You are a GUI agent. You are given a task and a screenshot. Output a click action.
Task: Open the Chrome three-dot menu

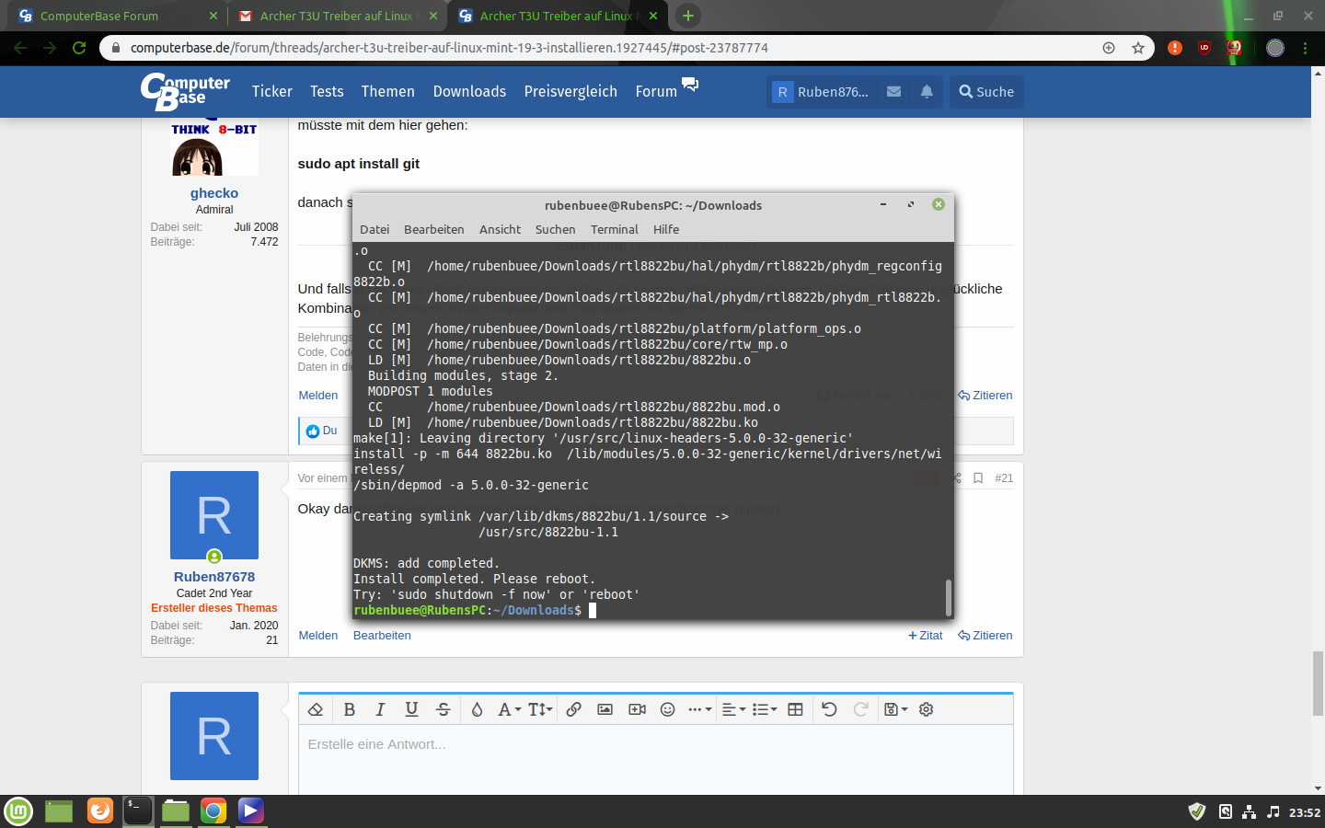[1305, 48]
